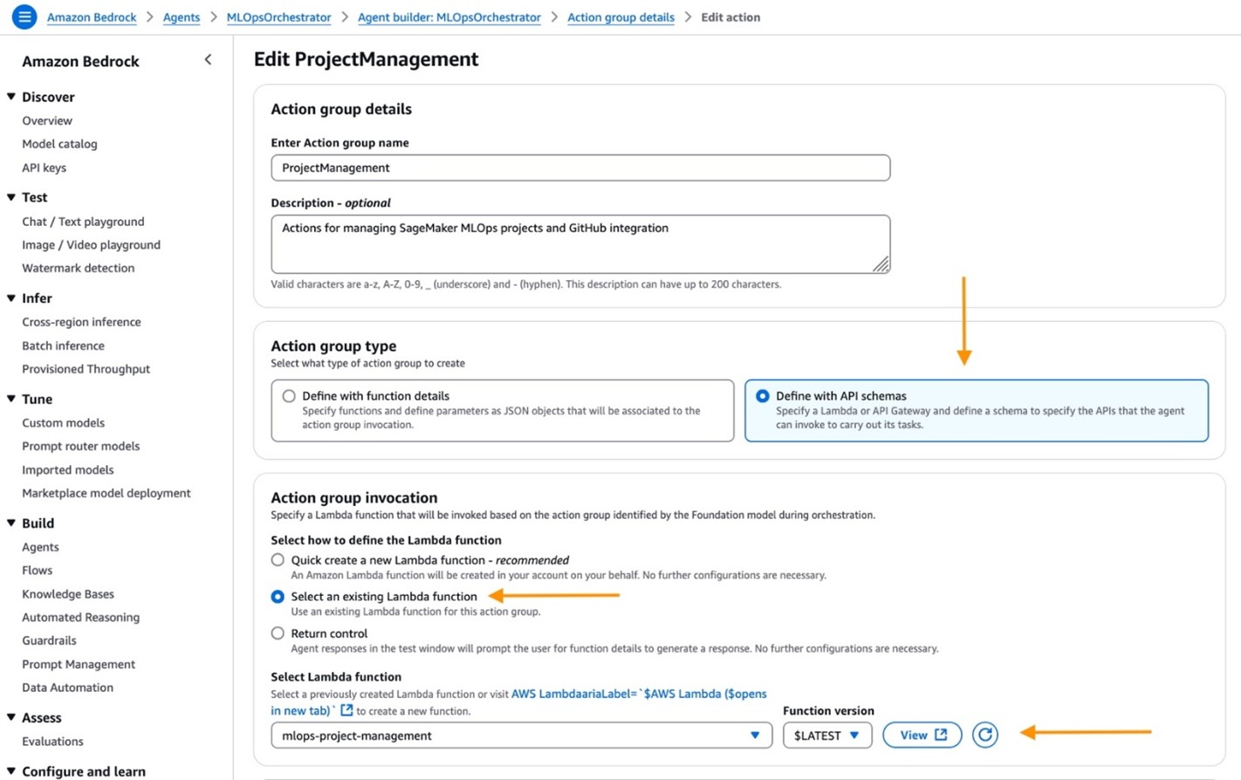Click the View button for the Lambda function
The height and width of the screenshot is (780, 1241).
pos(922,735)
